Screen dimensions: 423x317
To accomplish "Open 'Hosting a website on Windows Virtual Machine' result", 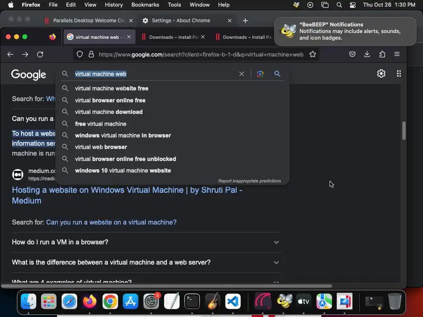I will pos(127,195).
